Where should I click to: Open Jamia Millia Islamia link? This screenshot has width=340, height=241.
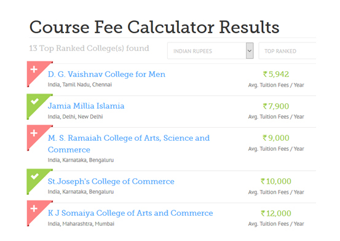tap(86, 106)
